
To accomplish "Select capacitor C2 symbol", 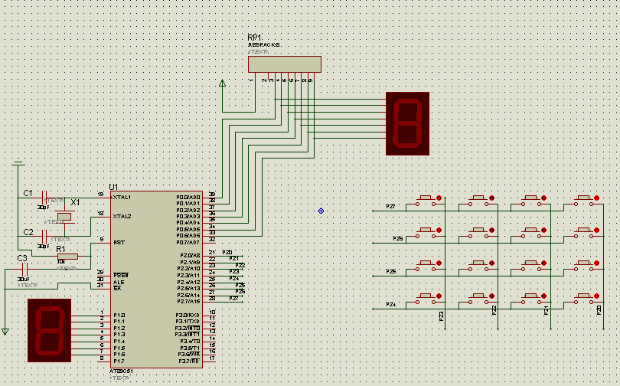I will pyautogui.click(x=44, y=236).
